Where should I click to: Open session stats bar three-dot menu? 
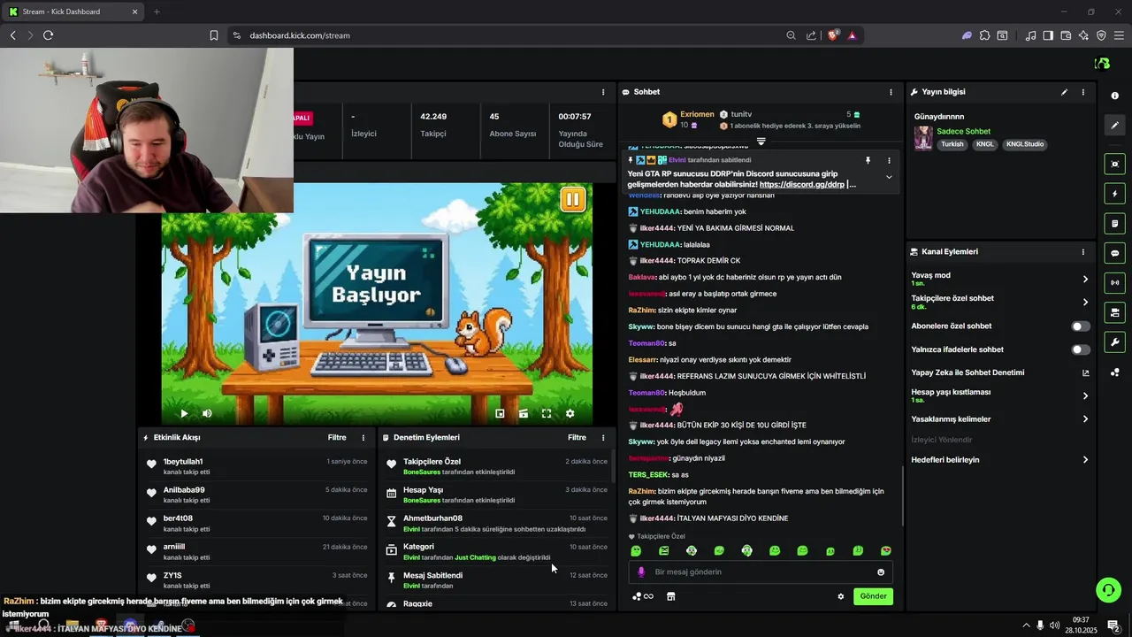coord(603,92)
